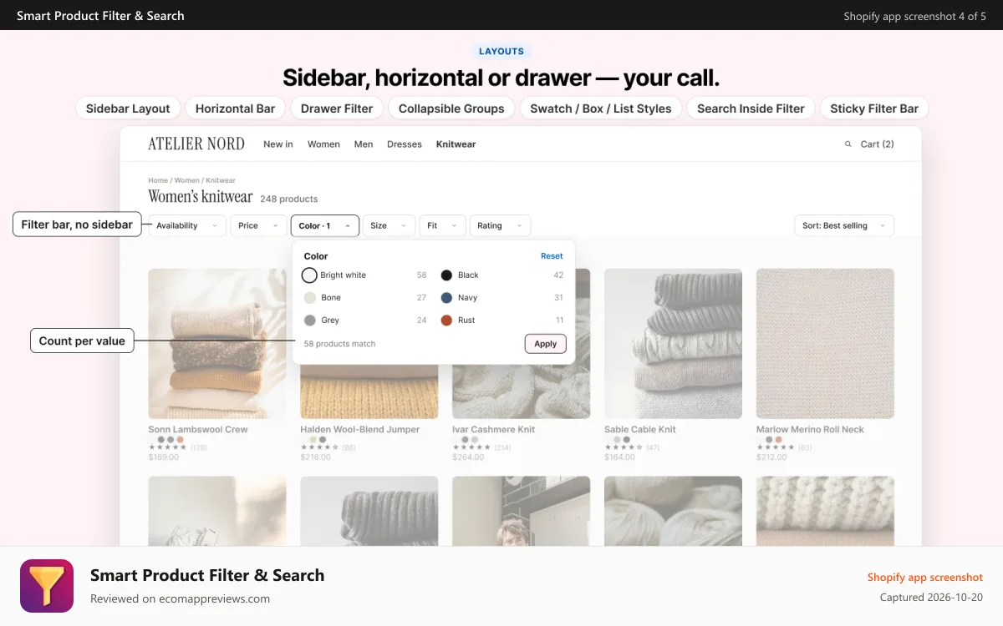
Task: Open the Sonn Lambswool Crew product image
Action: point(217,343)
